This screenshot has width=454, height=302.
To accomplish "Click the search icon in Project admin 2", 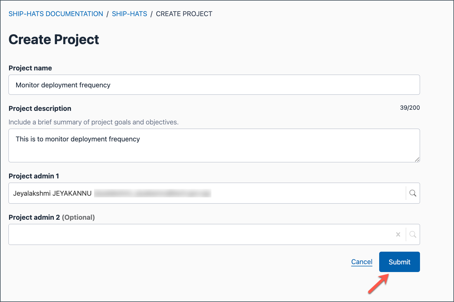I will [413, 234].
